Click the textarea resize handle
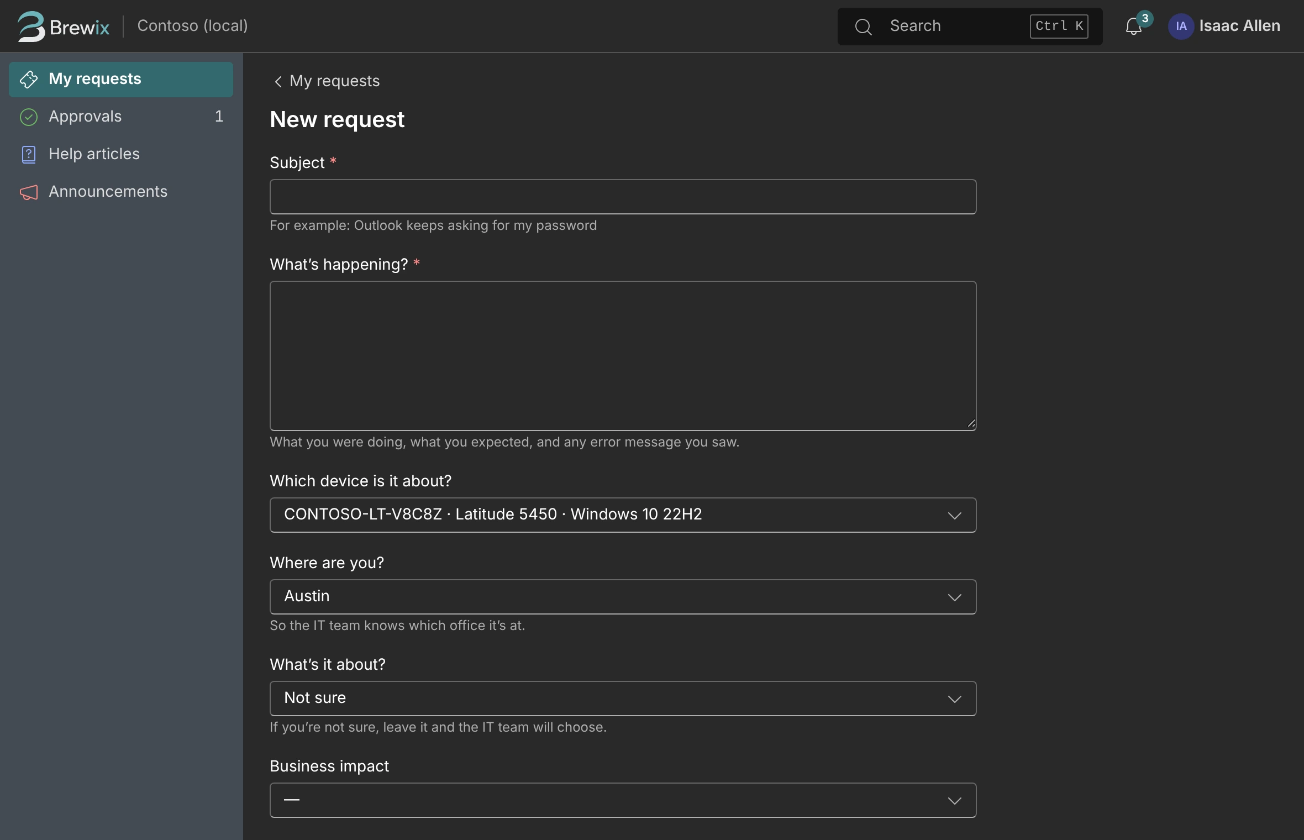Image resolution: width=1304 pixels, height=840 pixels. pyautogui.click(x=971, y=424)
